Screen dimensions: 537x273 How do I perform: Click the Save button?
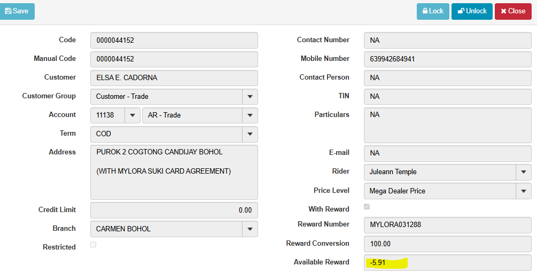(17, 11)
